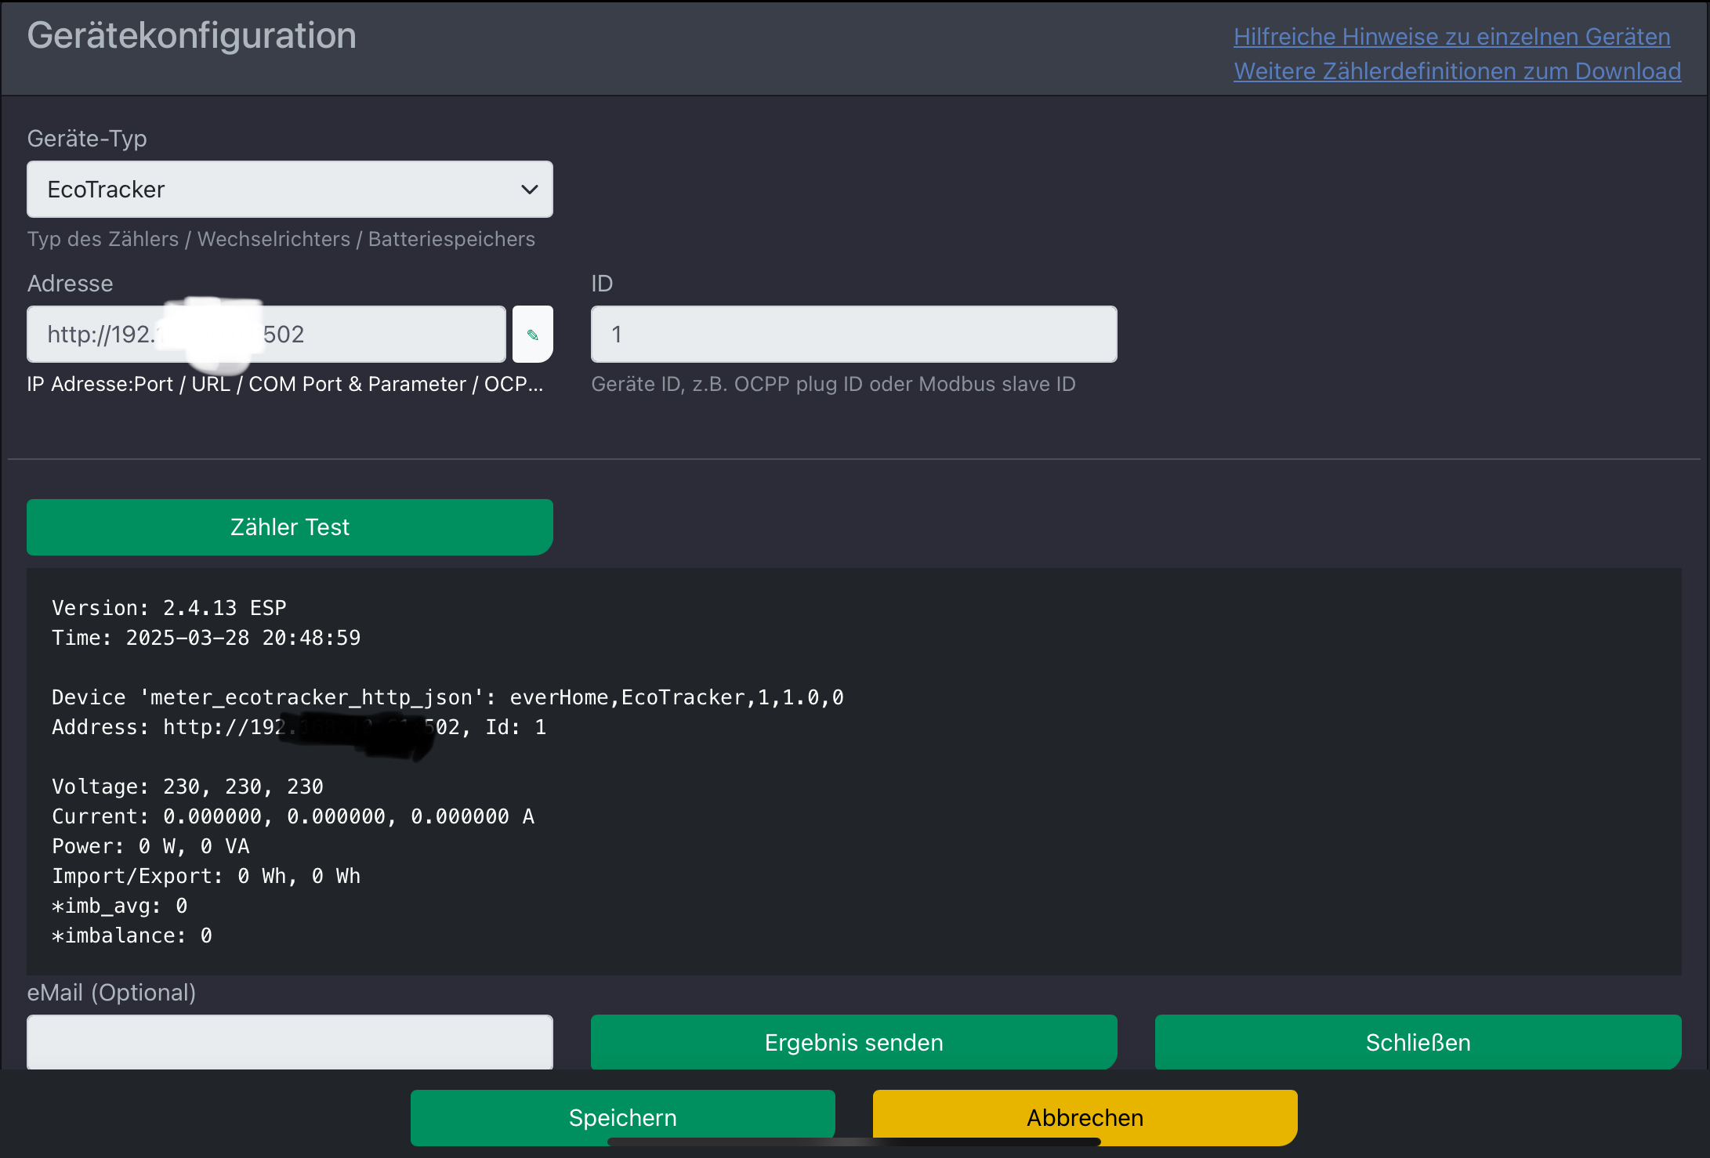
Task: Click the '*imb_avg: 0' line
Action: (x=119, y=906)
